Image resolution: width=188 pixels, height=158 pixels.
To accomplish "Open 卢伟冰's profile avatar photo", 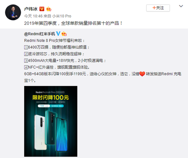I will click(x=13, y=12).
